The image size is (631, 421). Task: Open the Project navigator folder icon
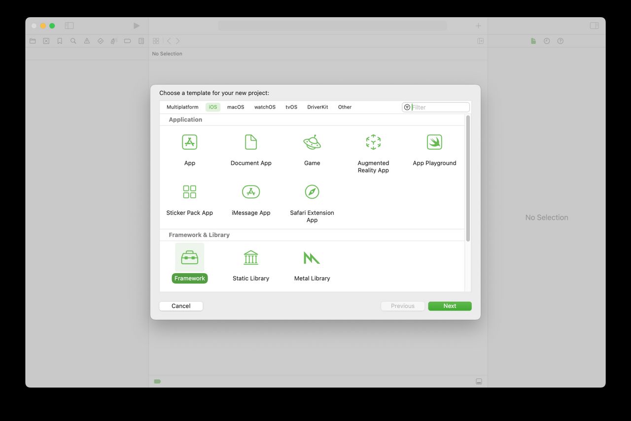tap(33, 41)
